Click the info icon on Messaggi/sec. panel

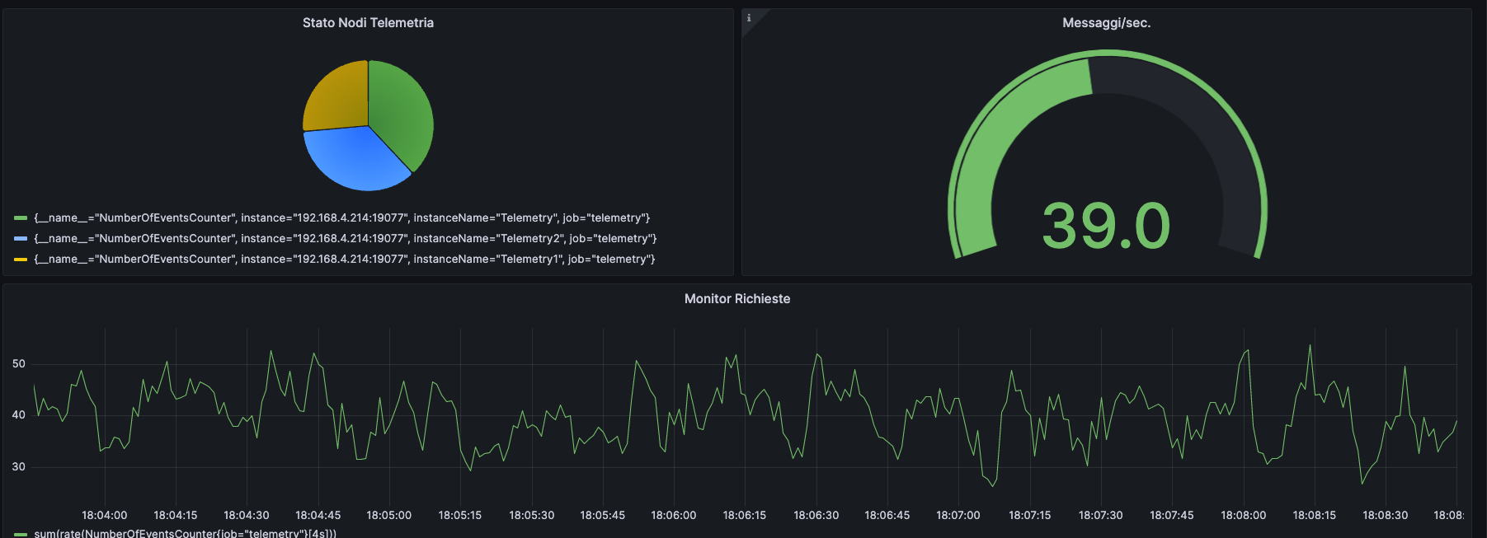749,18
